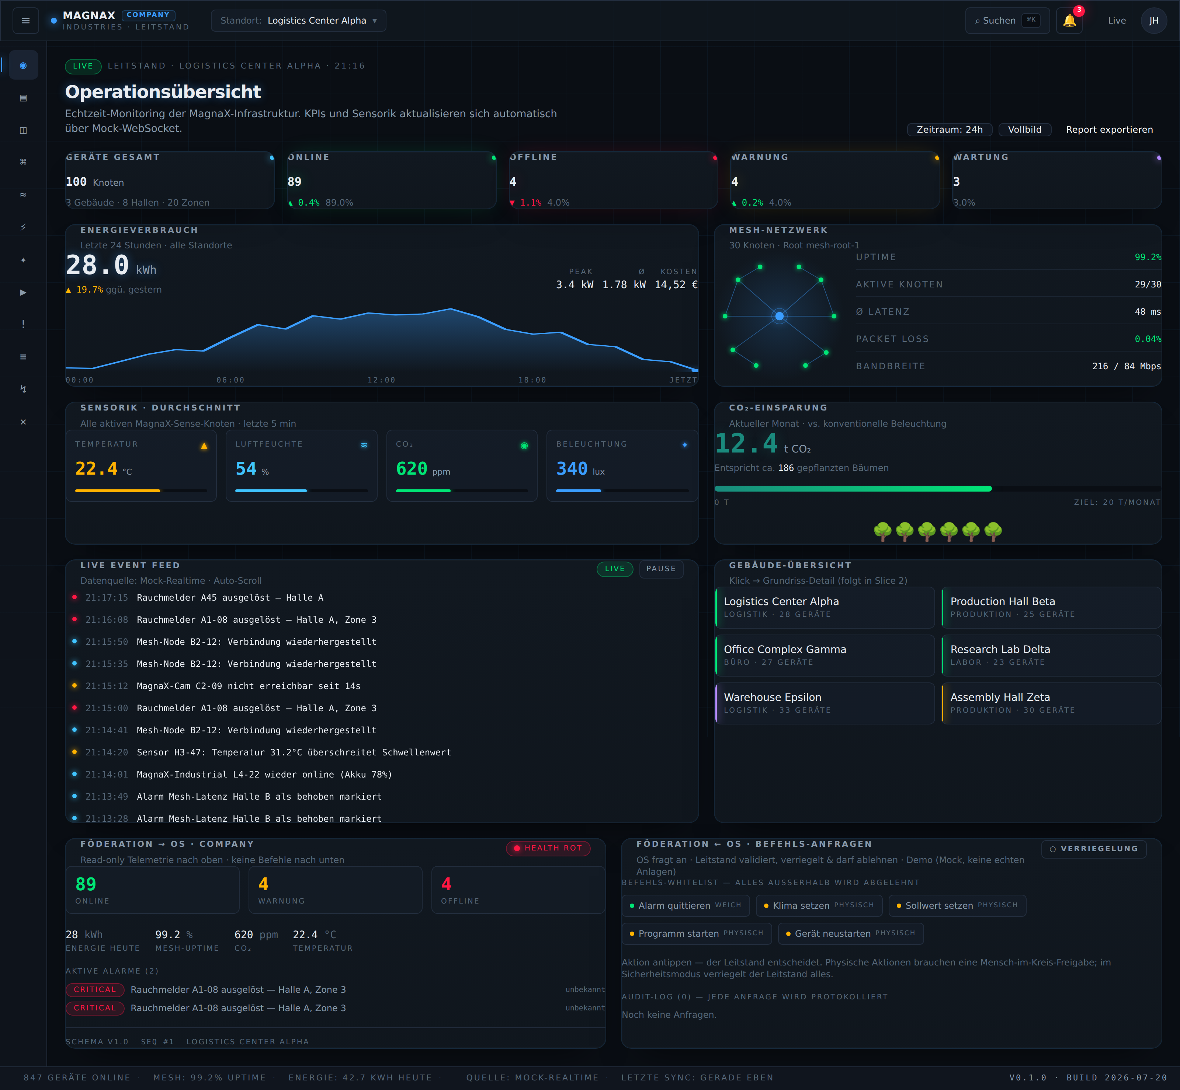This screenshot has height=1090, width=1180.
Task: Select event 'MagnaX-Cam C2-09 nicht erreichbar seit 14s'
Action: click(382, 686)
